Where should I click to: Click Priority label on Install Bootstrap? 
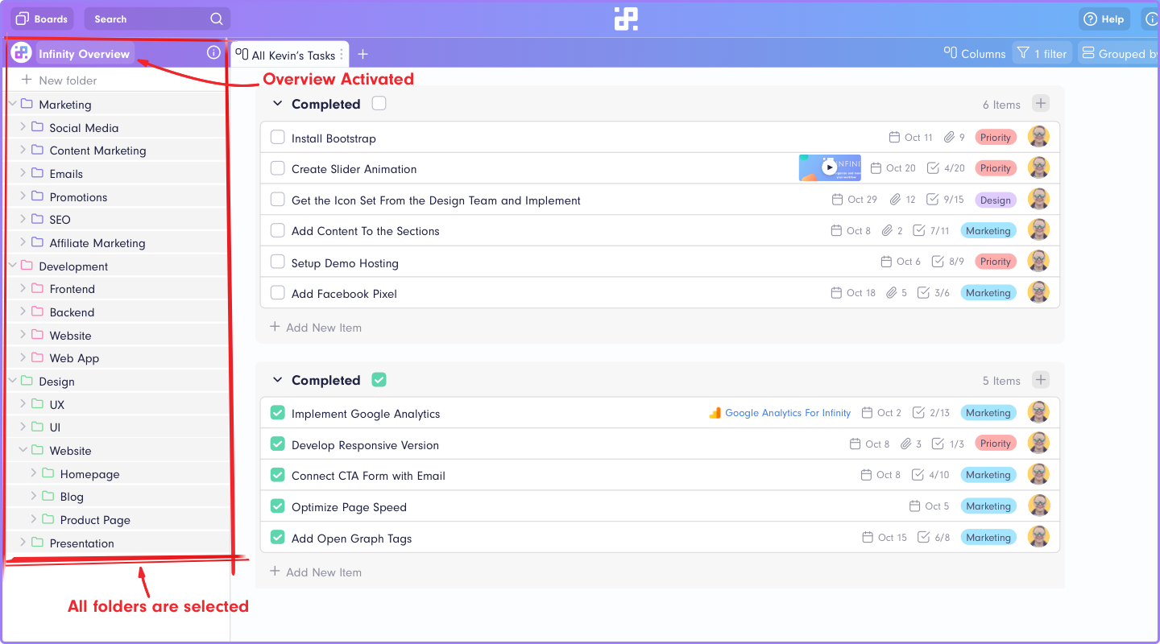coord(996,138)
